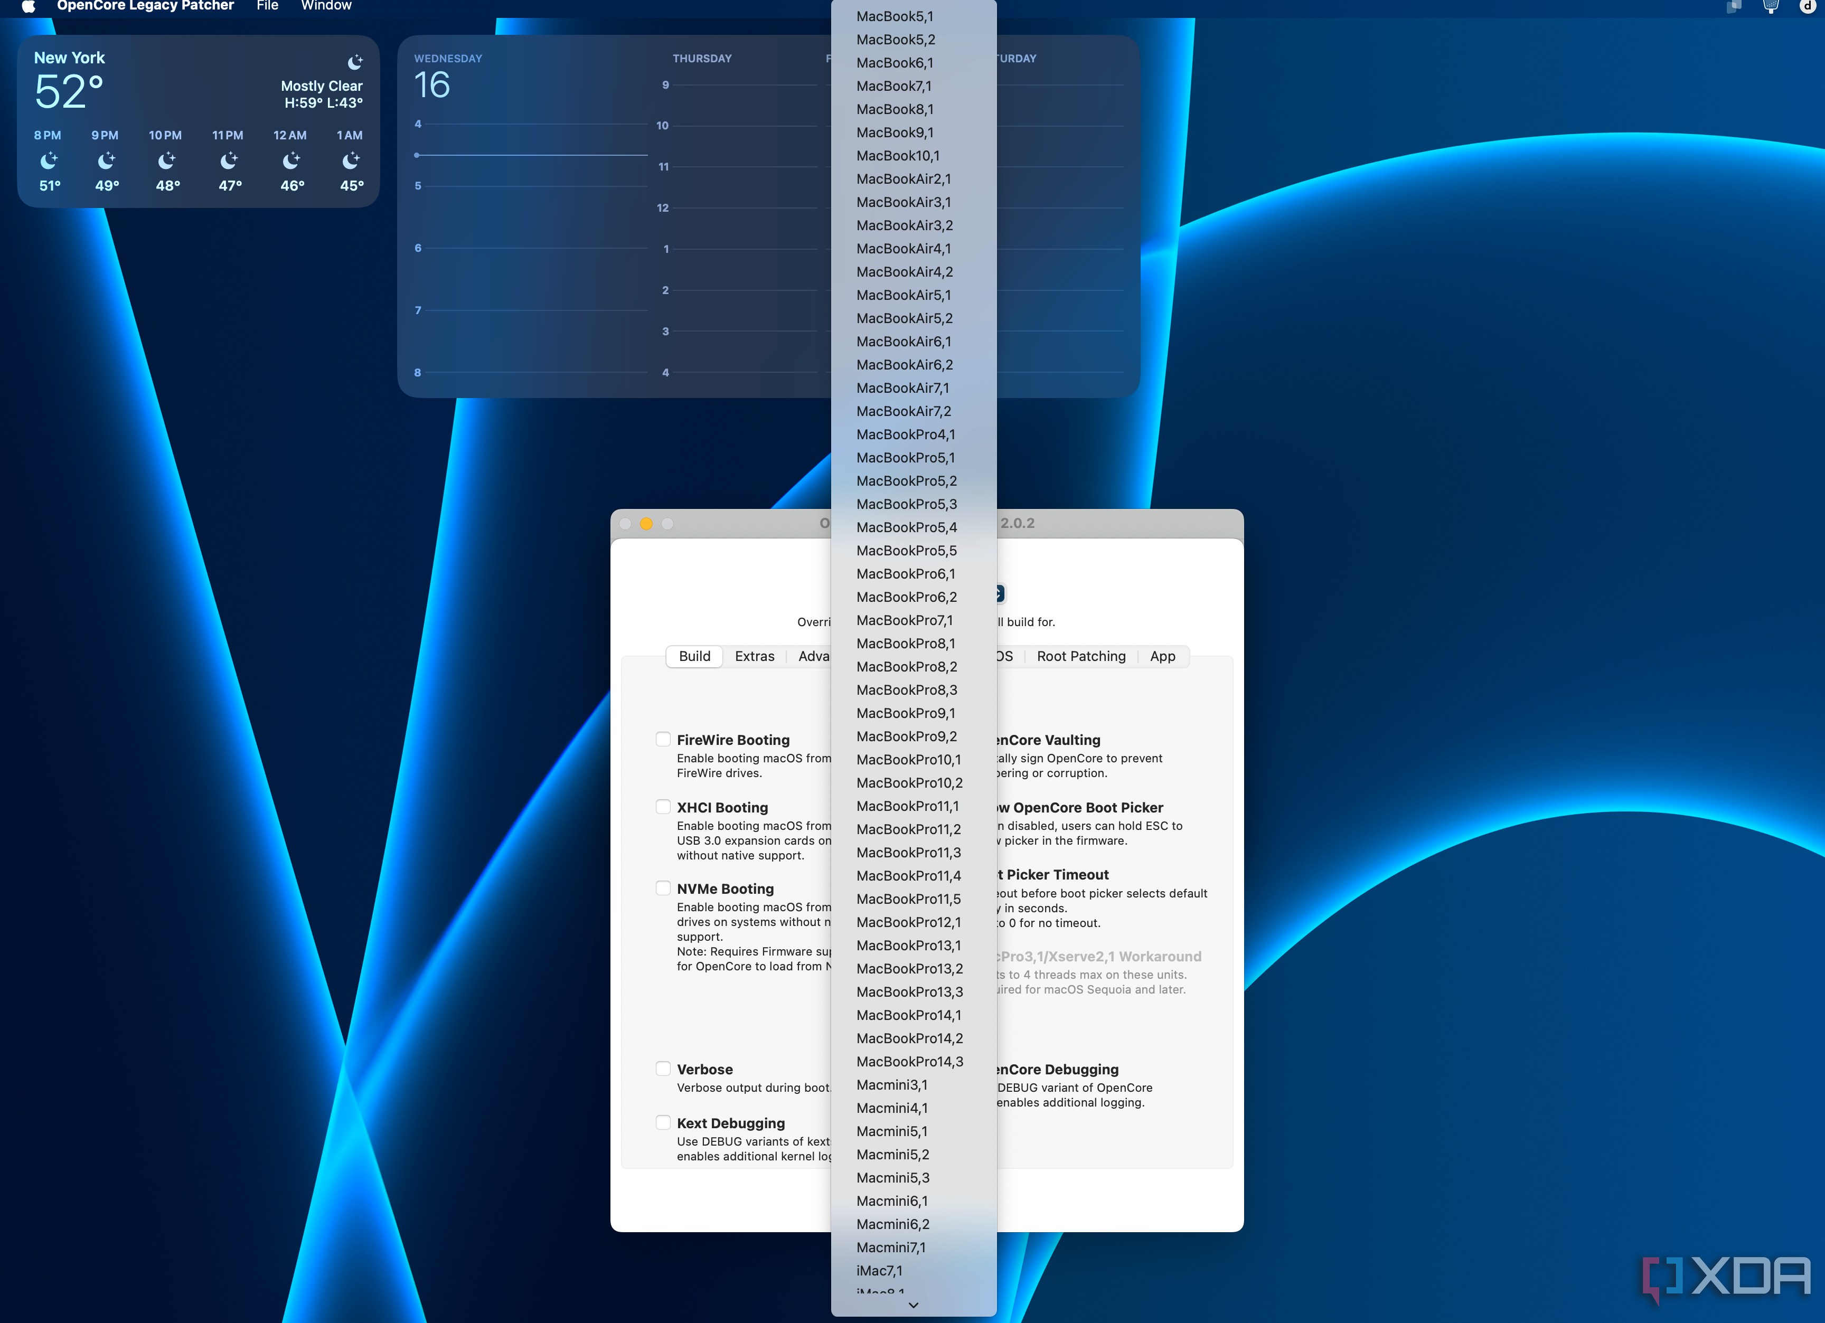Click the yellow minimize button of the patcher window
This screenshot has width=1825, height=1323.
(645, 524)
